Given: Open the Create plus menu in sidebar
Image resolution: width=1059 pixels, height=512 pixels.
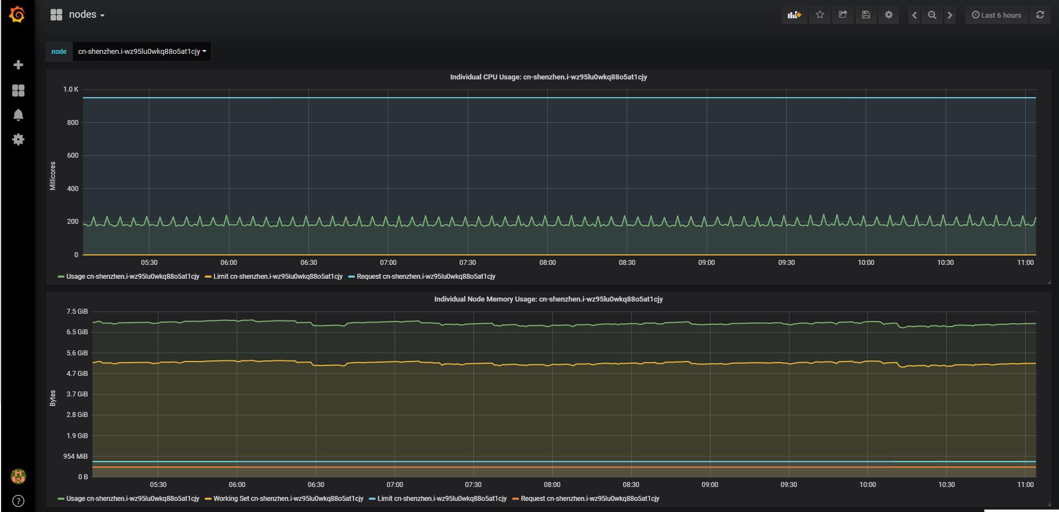Looking at the screenshot, I should [18, 65].
